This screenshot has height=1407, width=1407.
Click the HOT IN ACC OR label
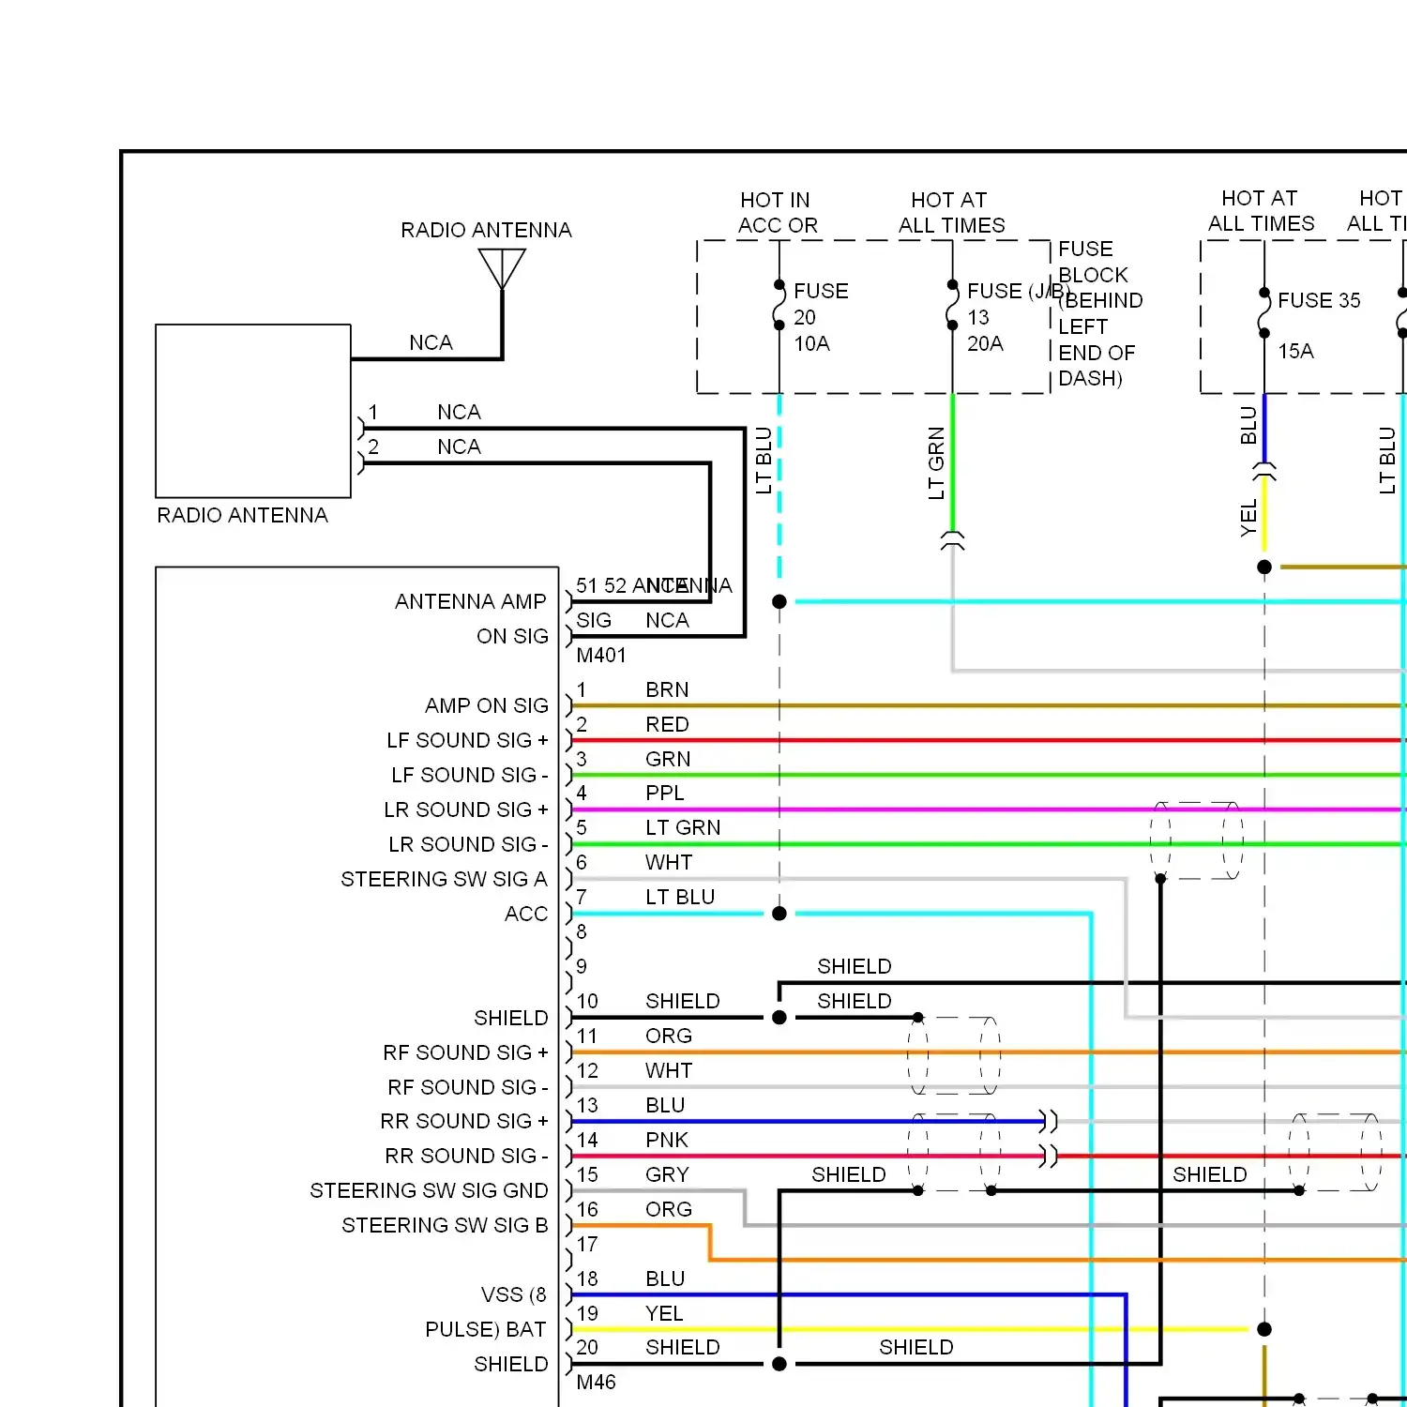pos(777,213)
